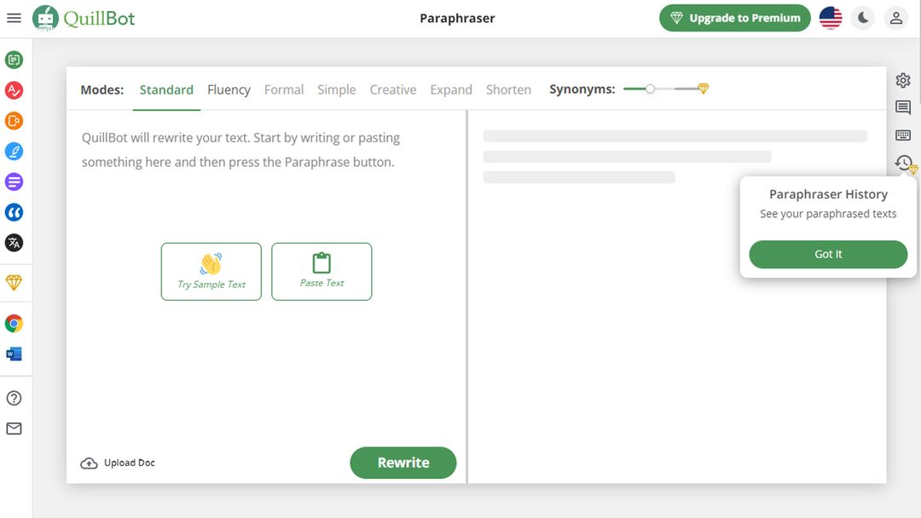Open the feedback comment panel
921x518 pixels.
pyautogui.click(x=903, y=107)
